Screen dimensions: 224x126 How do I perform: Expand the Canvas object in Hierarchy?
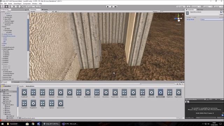pyautogui.click(x=2, y=70)
